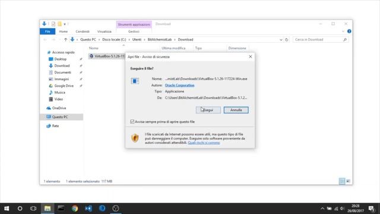Uncheck 'Avvisa sempre prima di aprire questo file'
The image size is (380, 214).
132,121
